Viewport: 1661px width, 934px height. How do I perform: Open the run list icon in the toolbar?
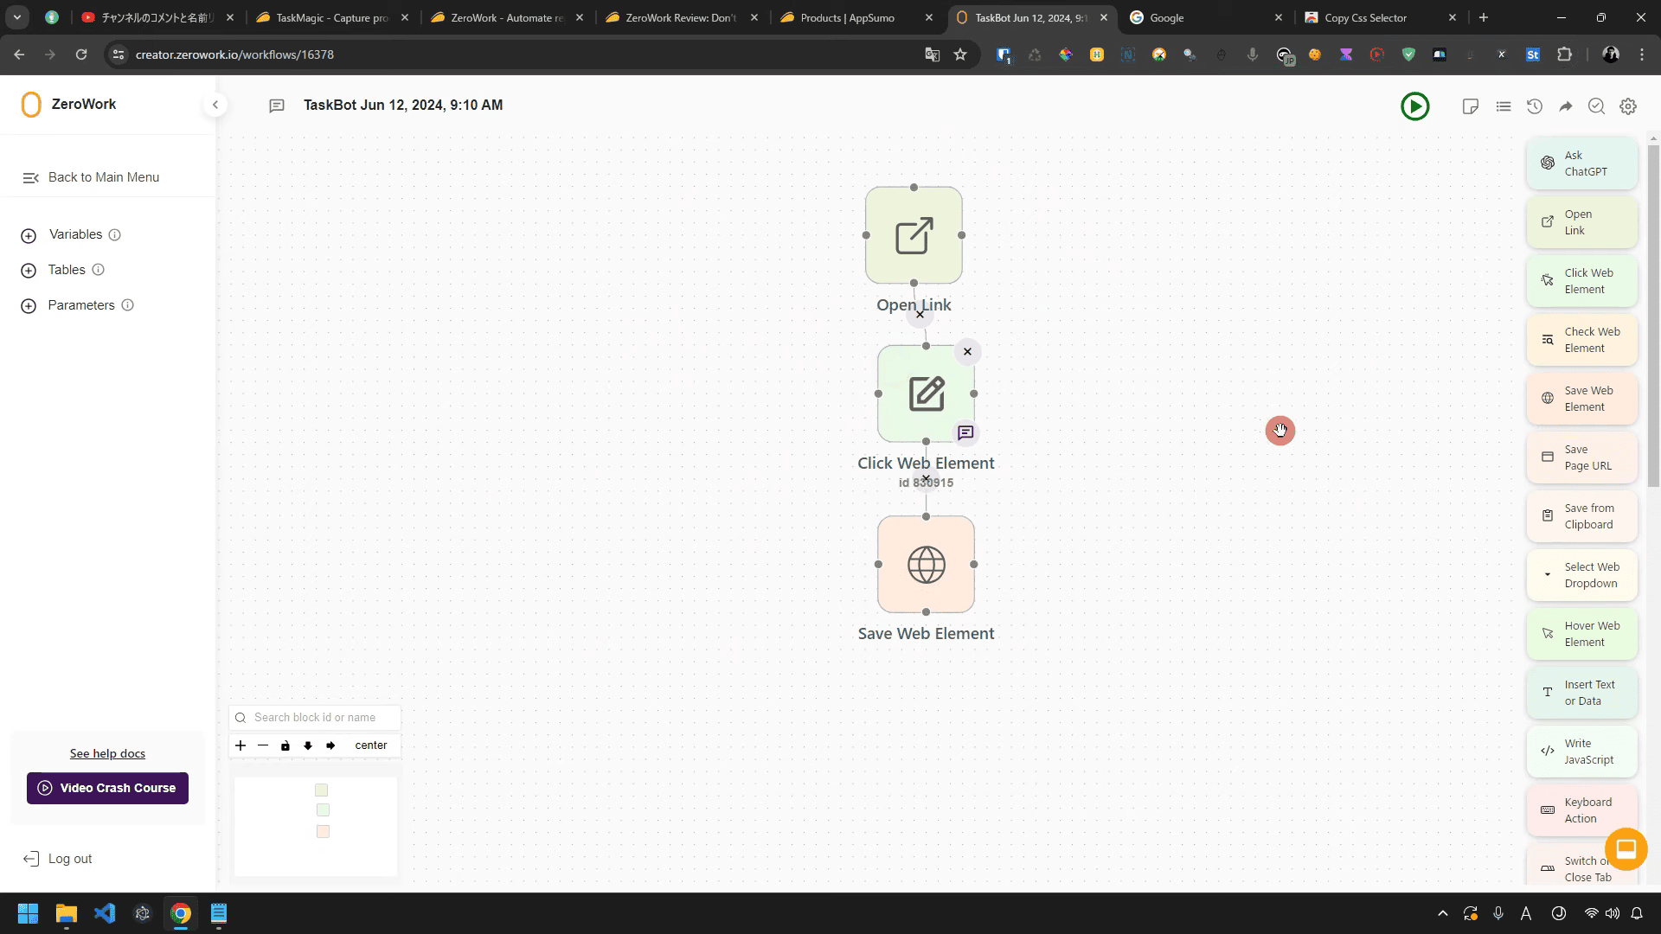(x=1503, y=106)
